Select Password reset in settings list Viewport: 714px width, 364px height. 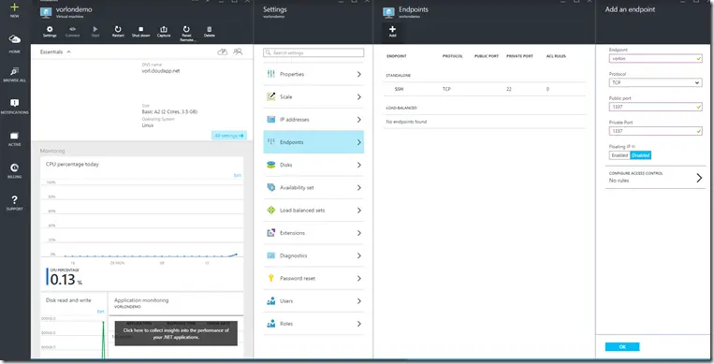[313, 278]
